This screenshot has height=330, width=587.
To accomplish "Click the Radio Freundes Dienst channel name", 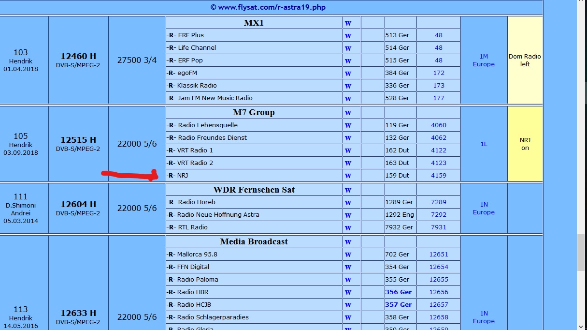I will pos(212,138).
